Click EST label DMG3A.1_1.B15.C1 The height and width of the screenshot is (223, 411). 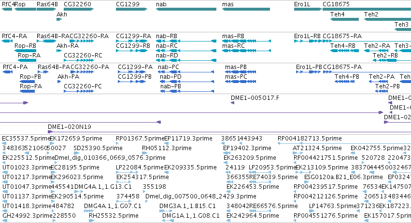pyautogui.click(x=188, y=206)
